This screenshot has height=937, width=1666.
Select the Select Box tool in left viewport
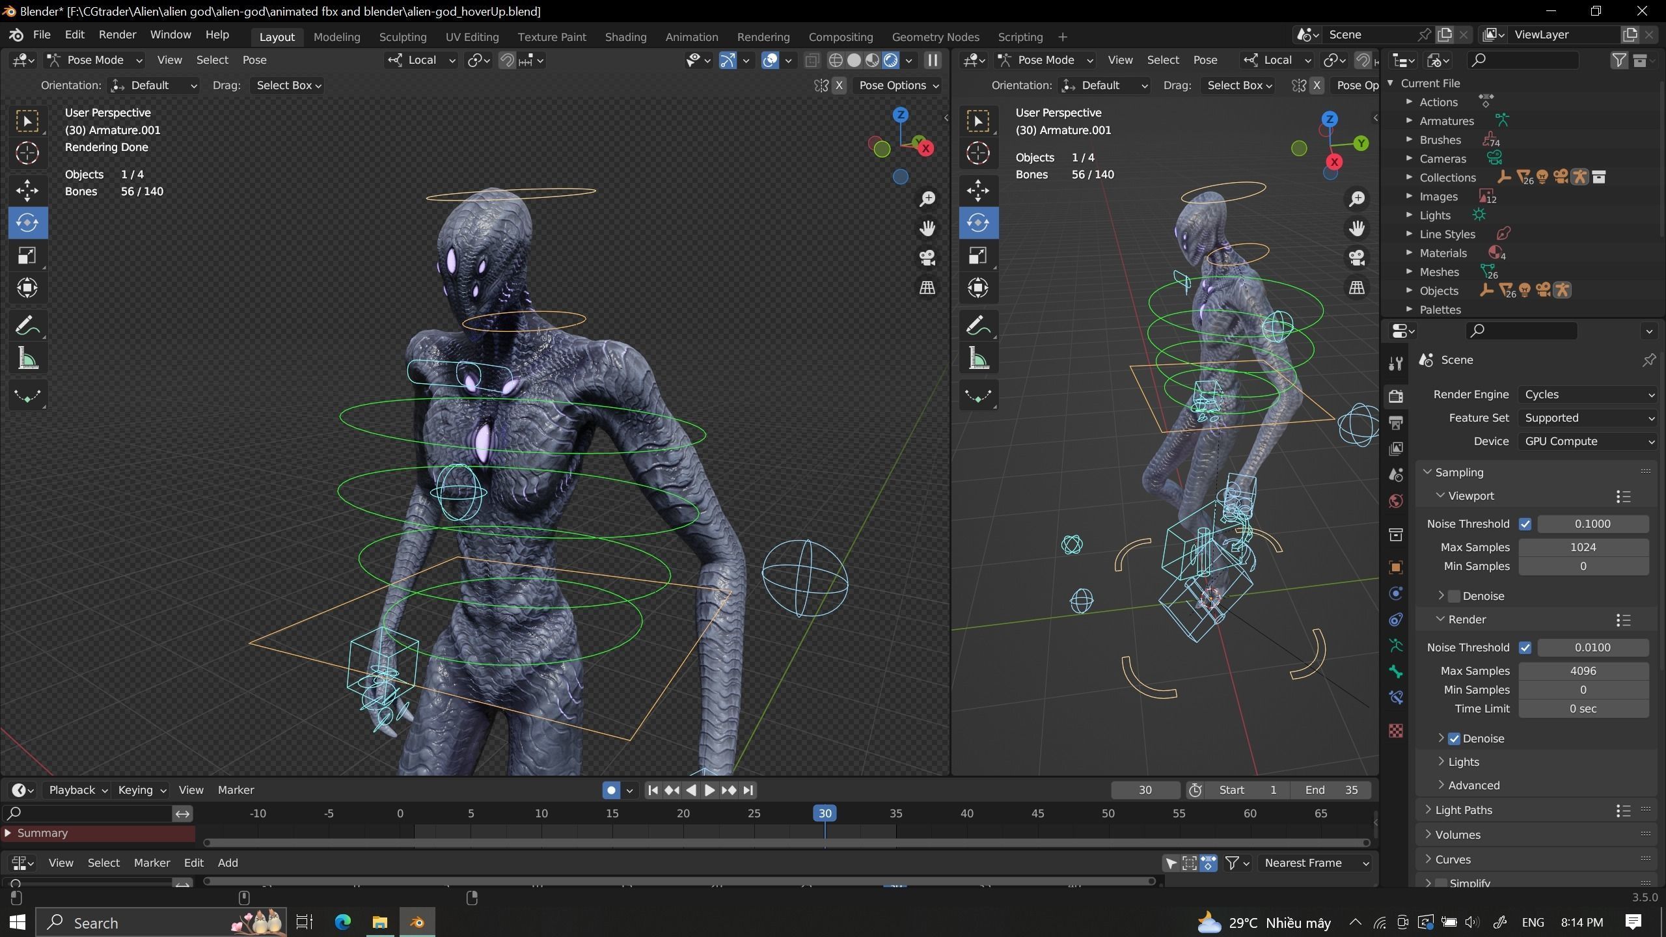coord(27,121)
